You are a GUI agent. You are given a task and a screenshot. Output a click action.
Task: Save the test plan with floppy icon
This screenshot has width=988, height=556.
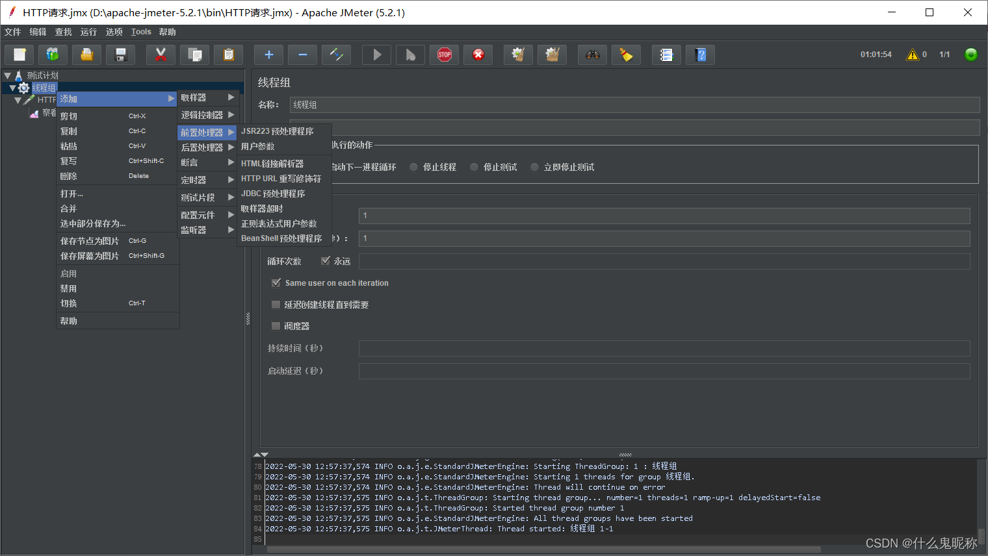click(x=121, y=55)
